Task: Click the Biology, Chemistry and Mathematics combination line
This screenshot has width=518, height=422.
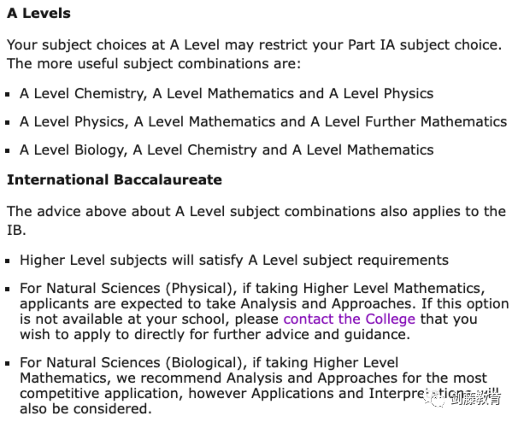Action: [227, 150]
